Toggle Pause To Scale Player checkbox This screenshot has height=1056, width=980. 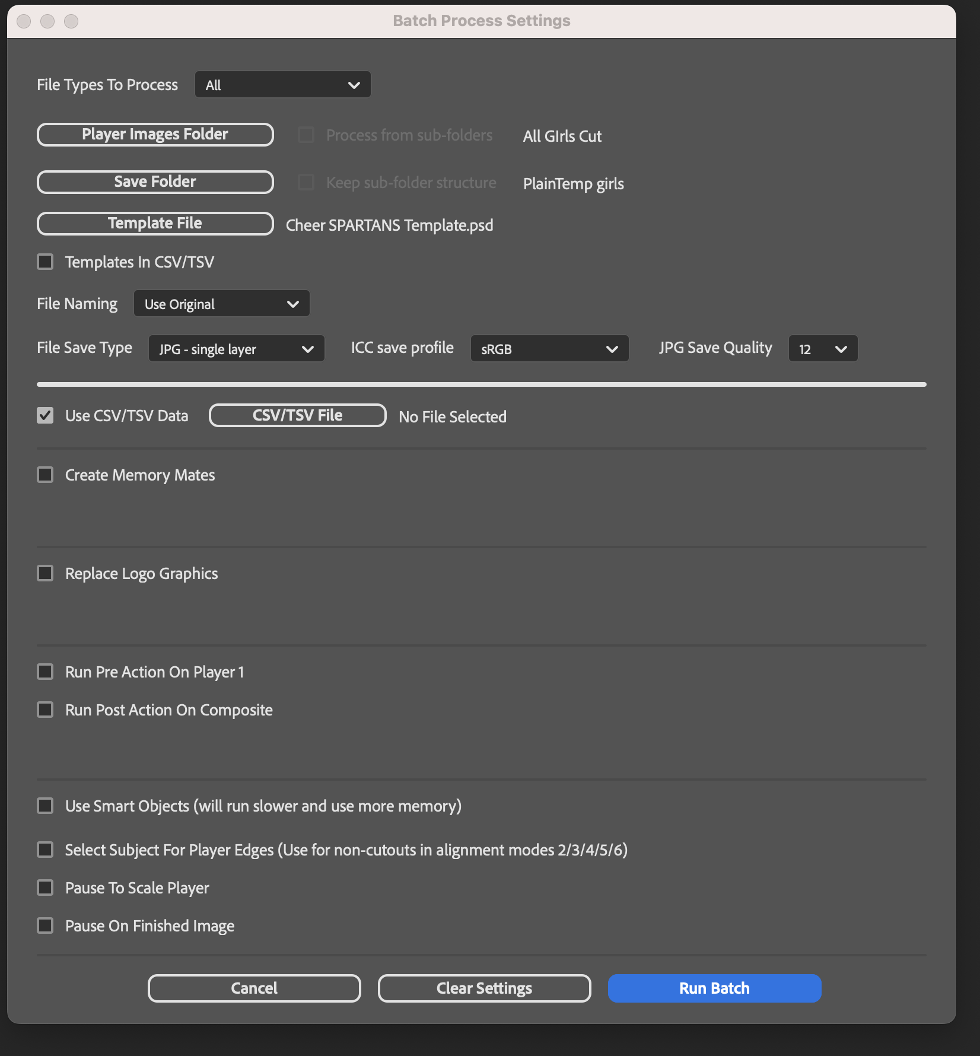[x=45, y=888]
